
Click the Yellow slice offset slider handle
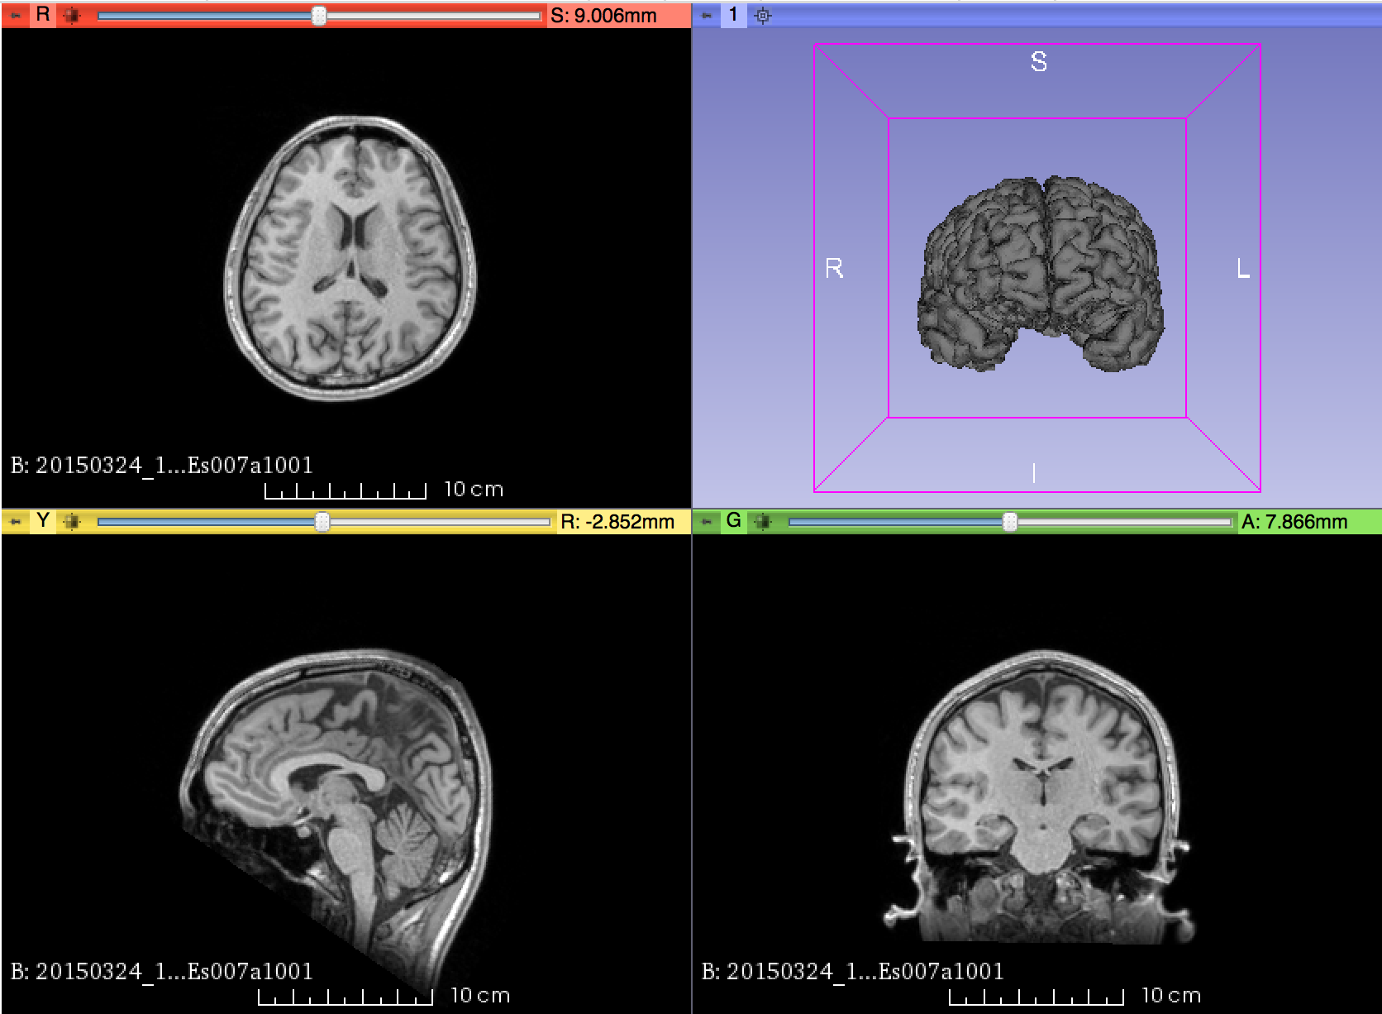(x=322, y=522)
